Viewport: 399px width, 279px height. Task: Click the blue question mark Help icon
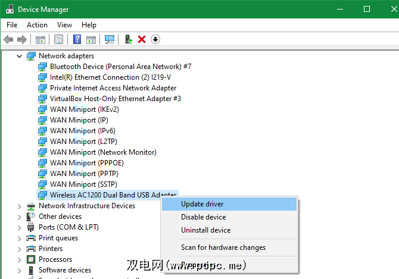[x=77, y=39]
